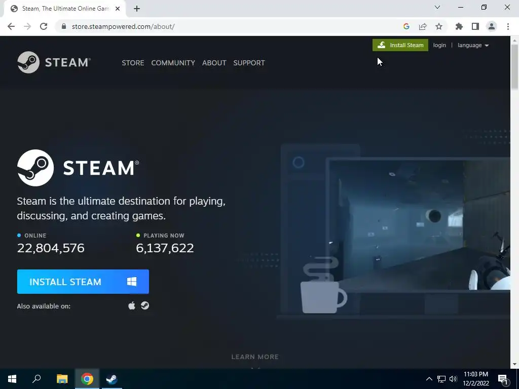519x389 pixels.
Task: Click the blue INSTALL STEAM button
Action: coord(83,282)
